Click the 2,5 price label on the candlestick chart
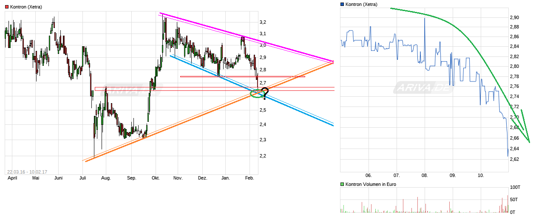The width and height of the screenshot is (533, 219). pyautogui.click(x=263, y=110)
